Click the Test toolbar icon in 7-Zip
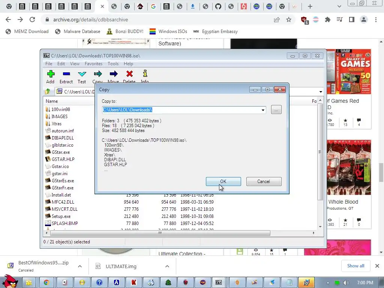Image resolution: width=384 pixels, height=288 pixels. (82, 76)
